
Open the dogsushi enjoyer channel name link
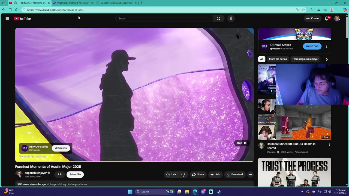pos(36,173)
